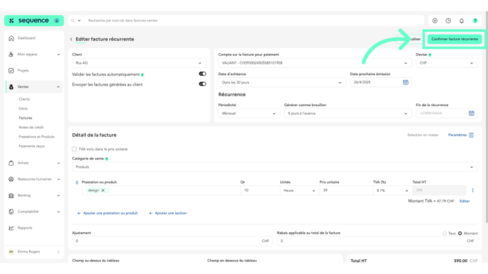
Task: Click the Qt quantity field 10
Action: tap(260, 190)
